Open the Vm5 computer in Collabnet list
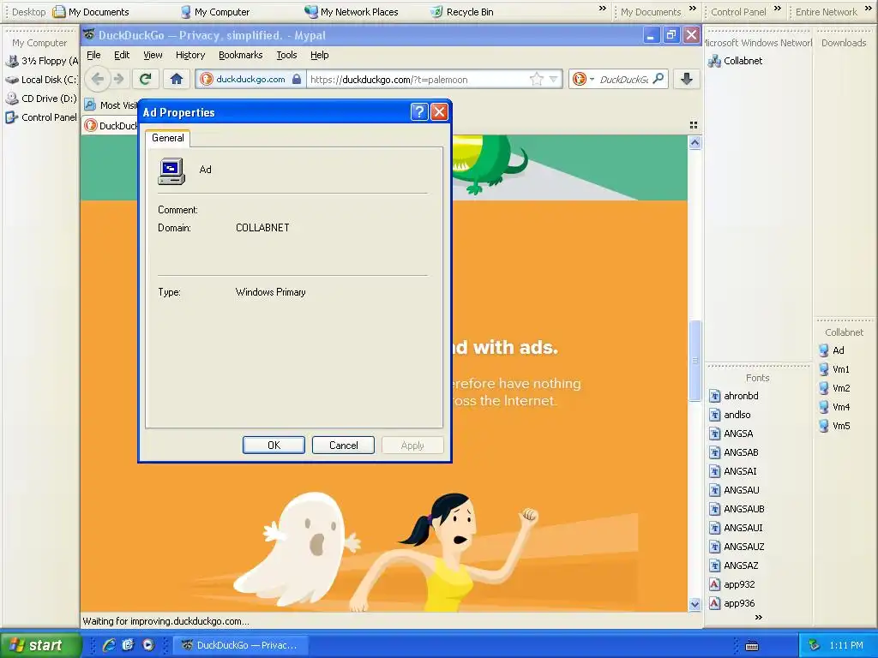 (834, 426)
